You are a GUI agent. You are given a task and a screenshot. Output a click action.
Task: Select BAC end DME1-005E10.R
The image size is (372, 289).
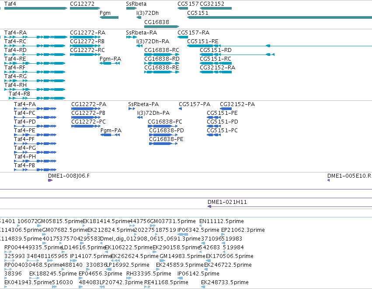coord(328,180)
